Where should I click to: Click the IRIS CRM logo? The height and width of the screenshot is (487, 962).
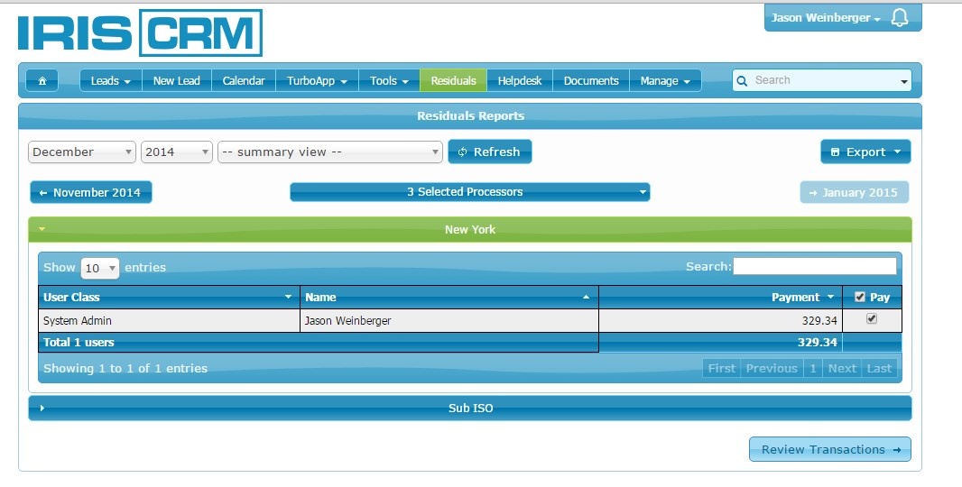pos(140,33)
